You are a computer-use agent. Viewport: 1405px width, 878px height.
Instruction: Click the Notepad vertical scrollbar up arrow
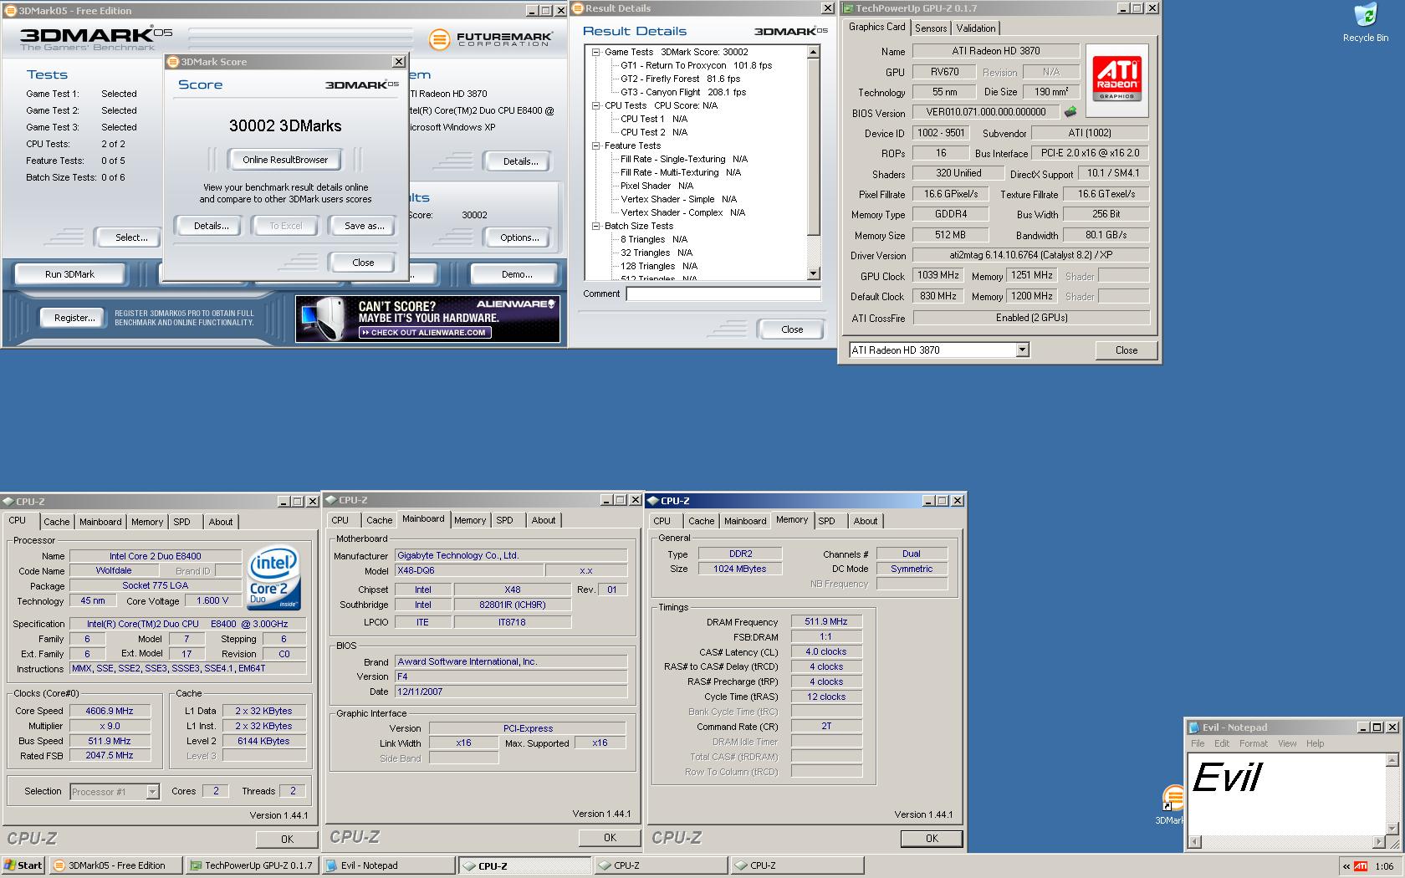click(x=1392, y=760)
